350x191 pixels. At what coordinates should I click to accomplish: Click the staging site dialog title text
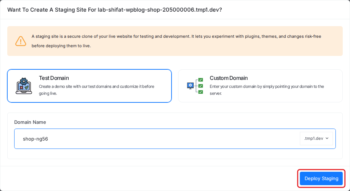[x=114, y=10]
